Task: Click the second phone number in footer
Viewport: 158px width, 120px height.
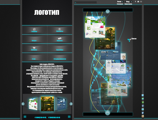Action: coord(54,117)
